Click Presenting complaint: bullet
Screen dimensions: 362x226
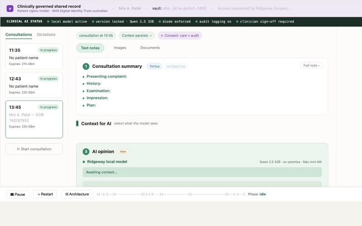107,76
